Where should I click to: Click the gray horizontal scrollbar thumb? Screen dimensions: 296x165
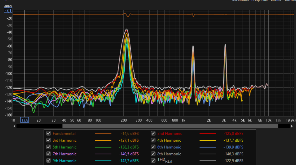click(170, 126)
